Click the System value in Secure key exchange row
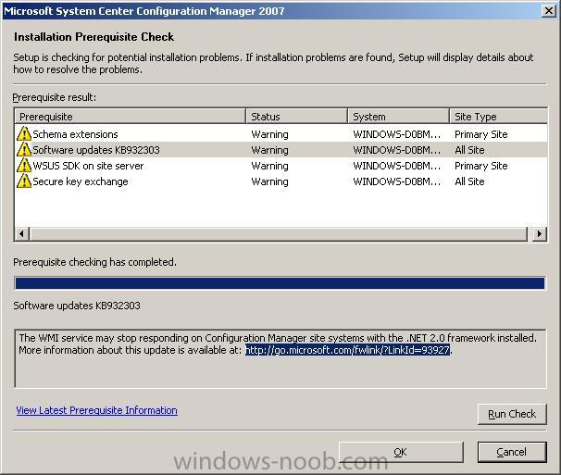Image resolution: width=561 pixels, height=475 pixels. tap(397, 181)
